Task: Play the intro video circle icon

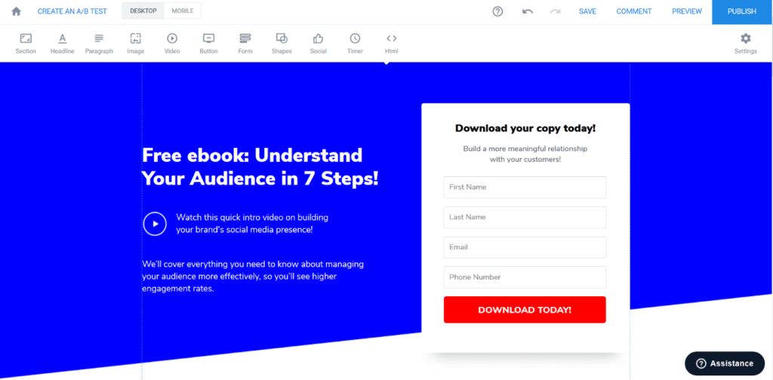Action: pos(155,224)
